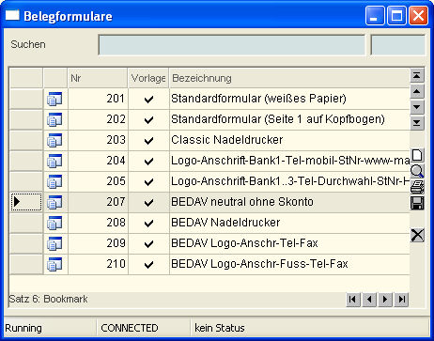Screen dimensions: 434x341
Task: Open form icon for row 201
Action: pyautogui.click(x=54, y=99)
